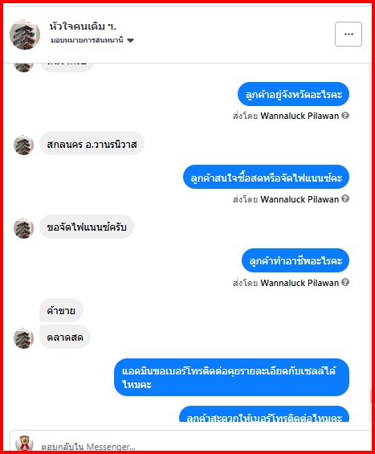Click page badge icon in reply box
This screenshot has height=454, width=375.
coord(25,444)
